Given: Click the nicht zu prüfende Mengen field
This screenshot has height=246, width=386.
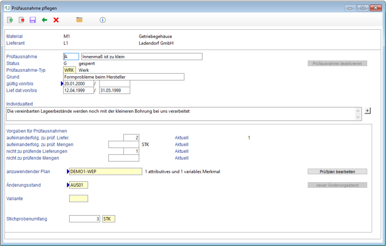Looking at the screenshot, I should point(124,158).
